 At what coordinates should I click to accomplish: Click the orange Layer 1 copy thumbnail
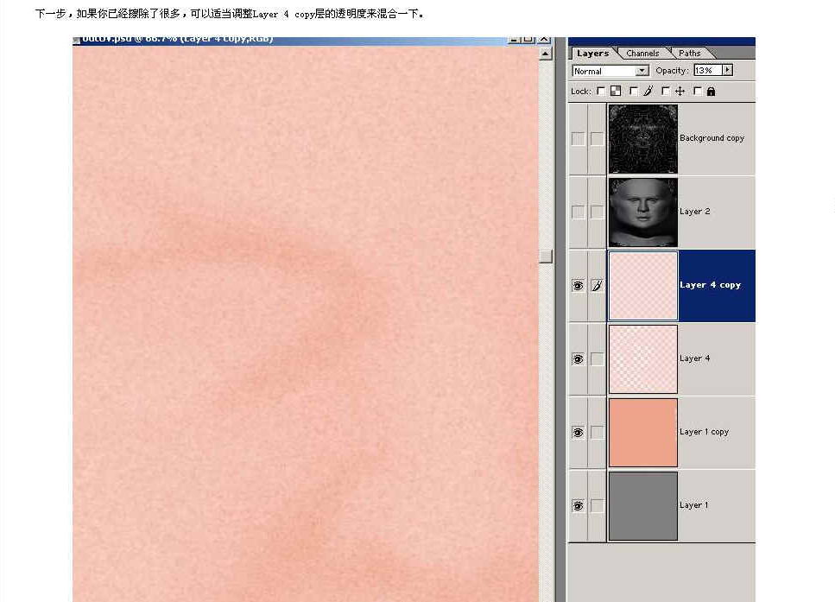coord(643,433)
